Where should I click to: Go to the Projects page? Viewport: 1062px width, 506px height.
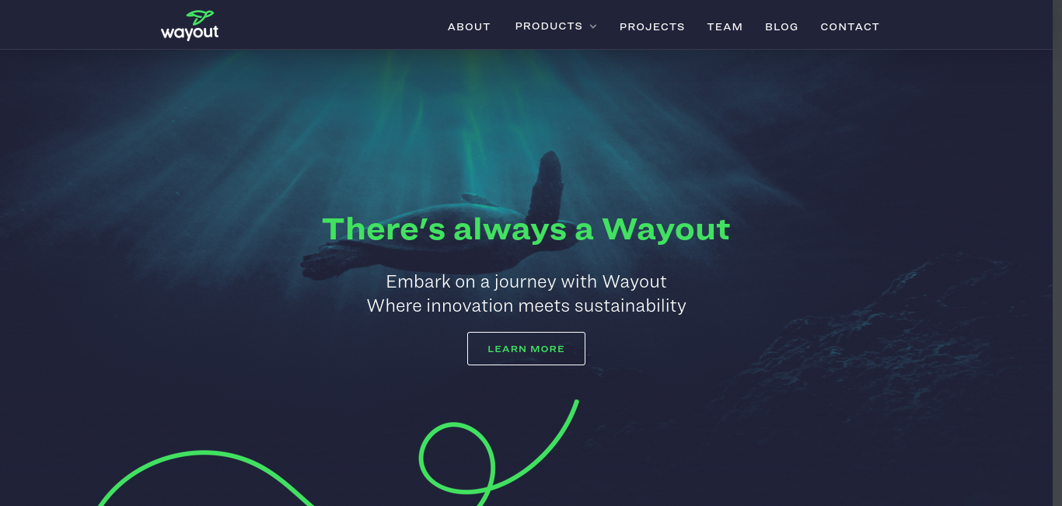652,26
